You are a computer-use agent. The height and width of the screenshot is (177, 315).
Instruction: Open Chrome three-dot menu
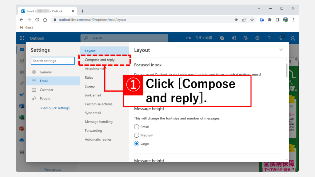(x=293, y=20)
